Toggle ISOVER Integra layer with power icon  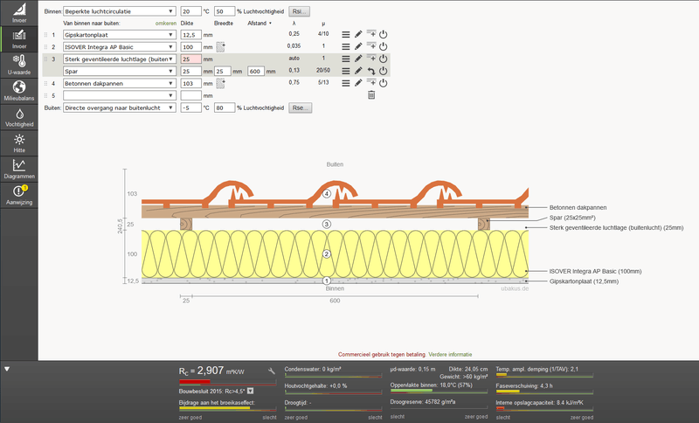tap(384, 46)
